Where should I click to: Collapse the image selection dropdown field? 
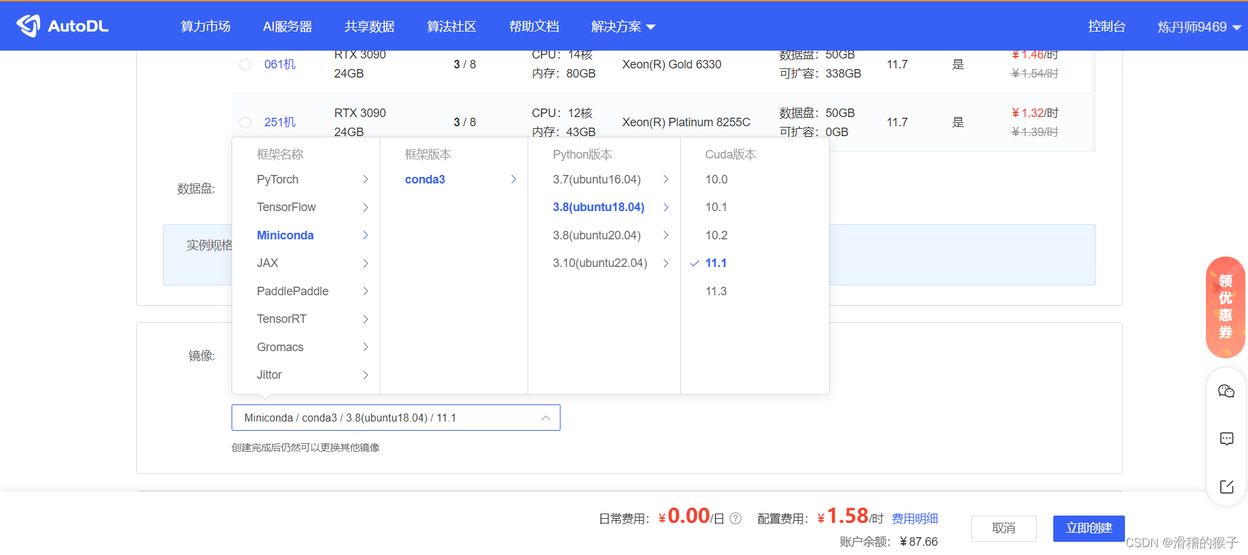coord(395,418)
